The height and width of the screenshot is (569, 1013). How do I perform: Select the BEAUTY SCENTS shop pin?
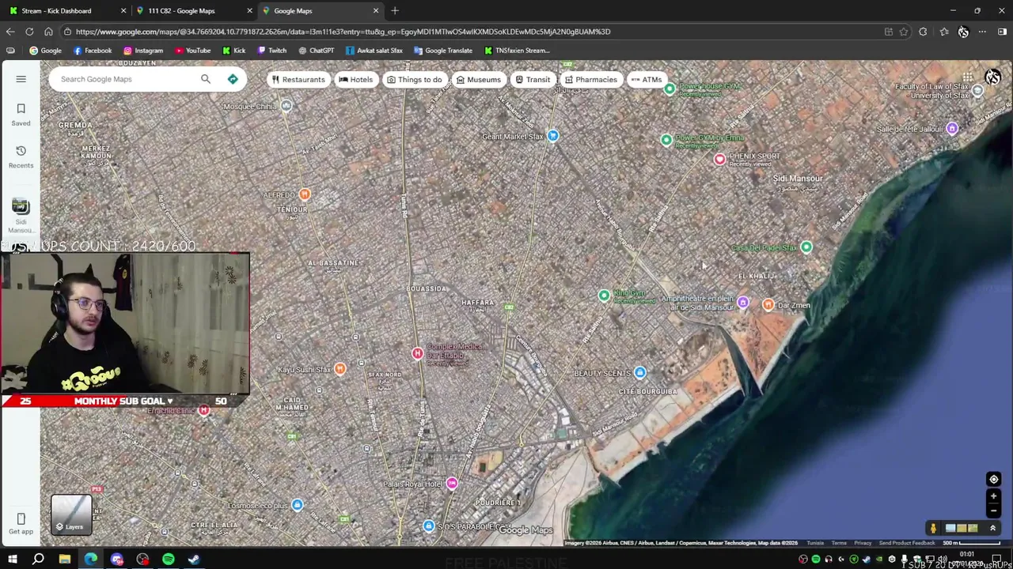click(x=639, y=373)
